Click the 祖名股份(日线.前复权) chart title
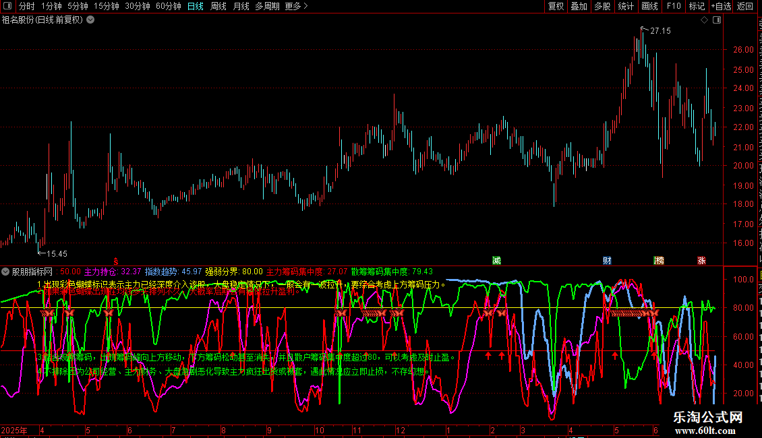Viewport: 762px width, 438px height. pos(42,20)
